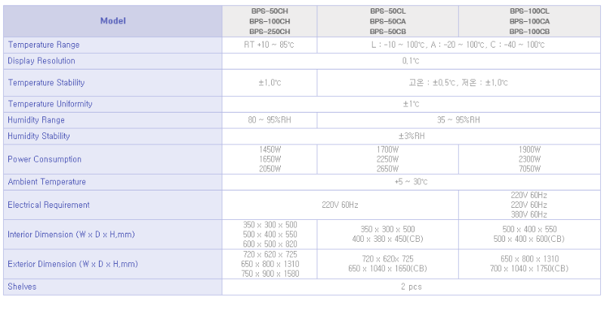This screenshot has width=604, height=319.
Task: Select the Exterior Dimension row label
Action: coord(72,265)
